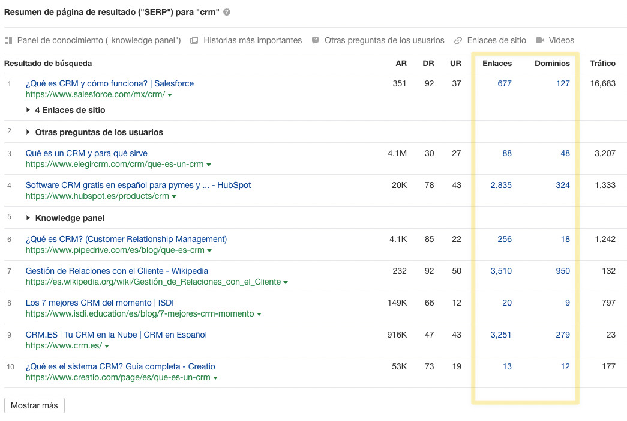Click the Enlaces de sitio chain icon

point(458,41)
